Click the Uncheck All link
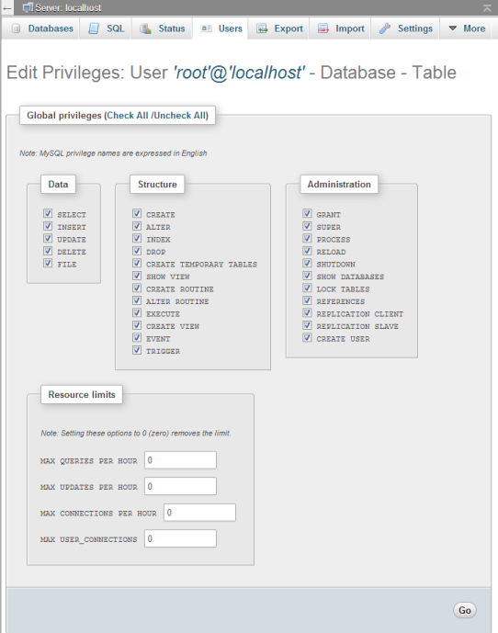Viewport: 498px width, 633px height. pos(180,116)
